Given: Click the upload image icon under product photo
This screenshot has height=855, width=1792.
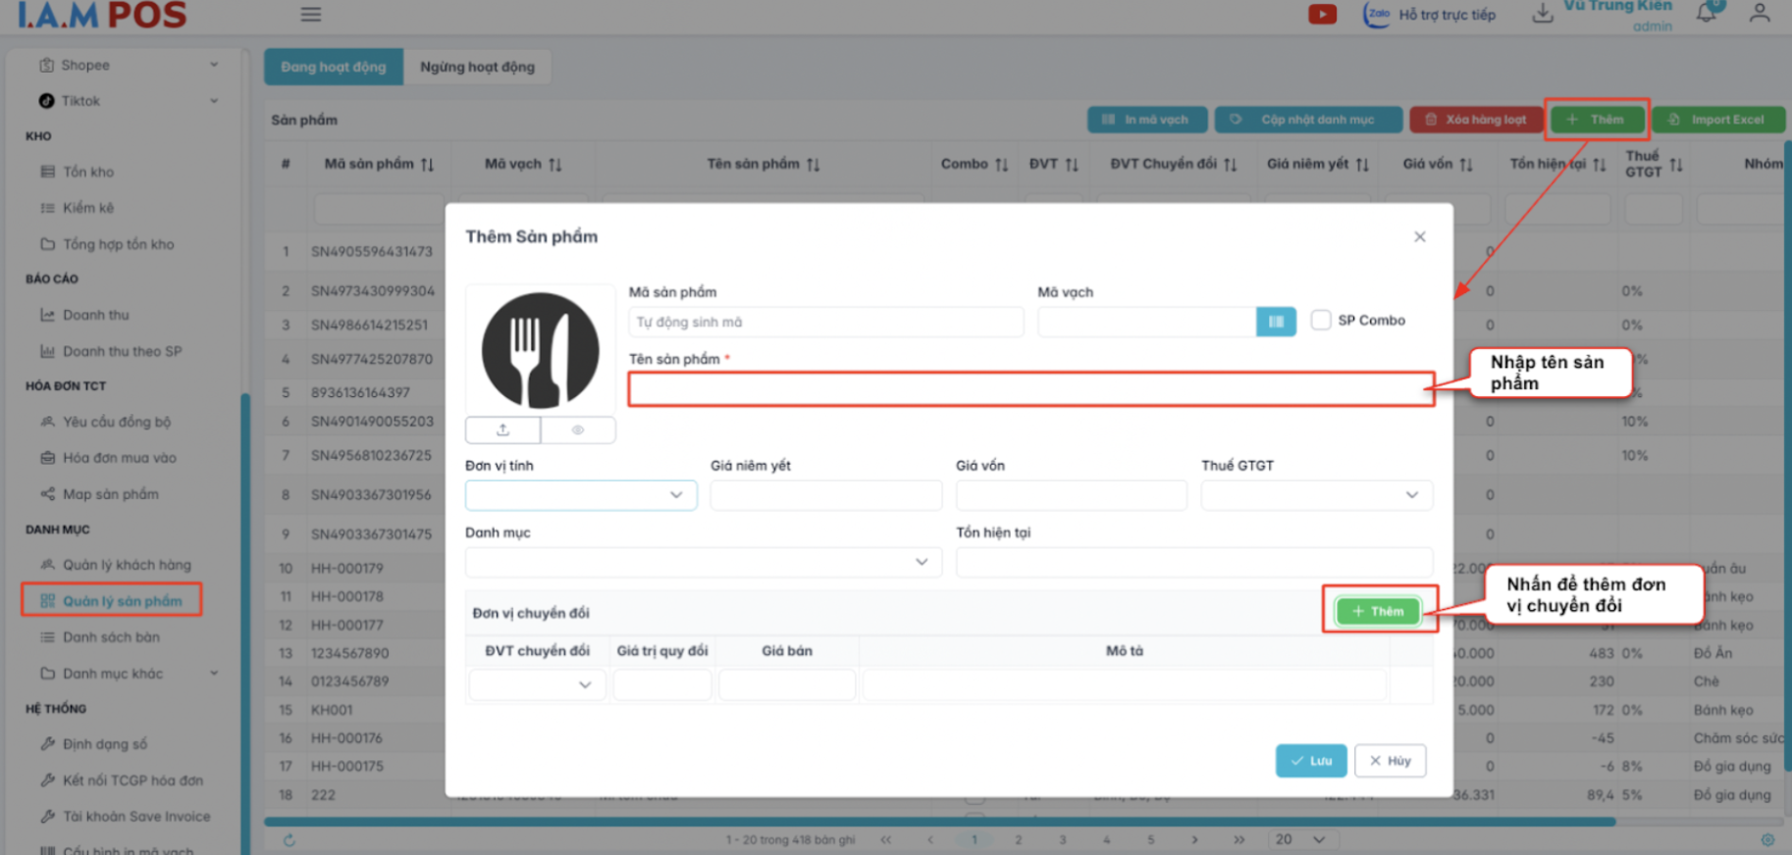Looking at the screenshot, I should (502, 429).
